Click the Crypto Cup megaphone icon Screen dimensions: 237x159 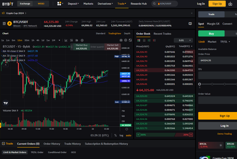pos(3,13)
